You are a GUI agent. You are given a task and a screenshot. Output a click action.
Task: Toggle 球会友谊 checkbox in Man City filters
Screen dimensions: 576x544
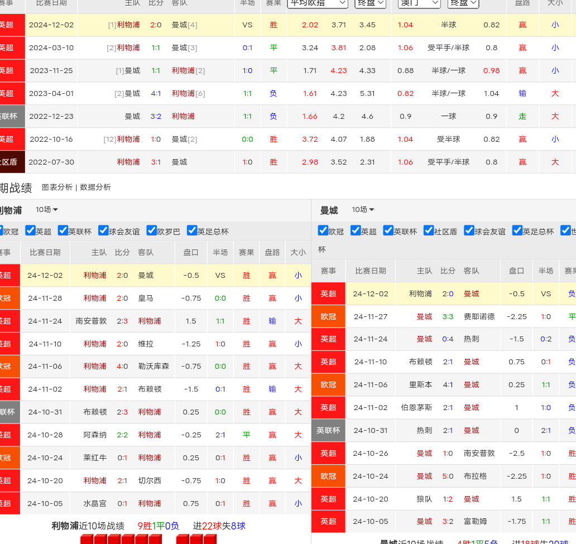click(469, 230)
